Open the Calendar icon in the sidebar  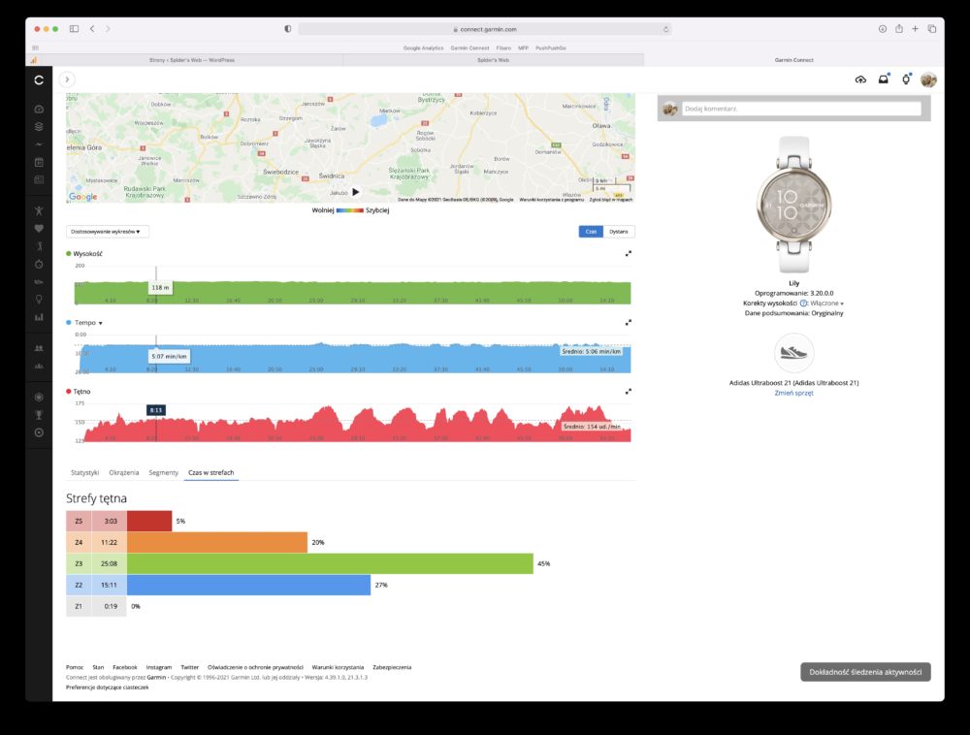(39, 162)
